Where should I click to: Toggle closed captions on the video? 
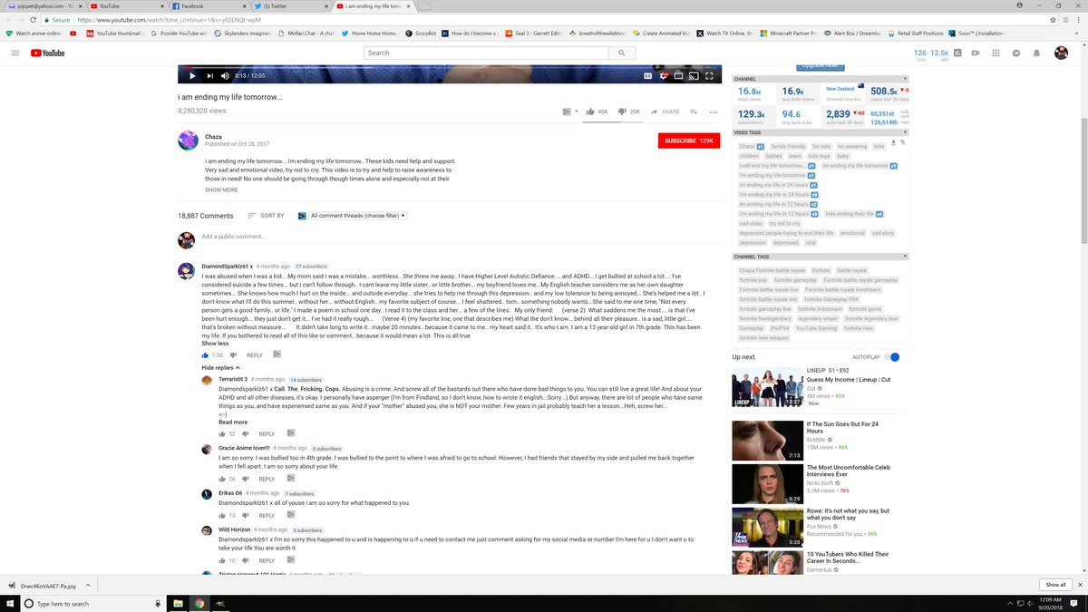(648, 76)
